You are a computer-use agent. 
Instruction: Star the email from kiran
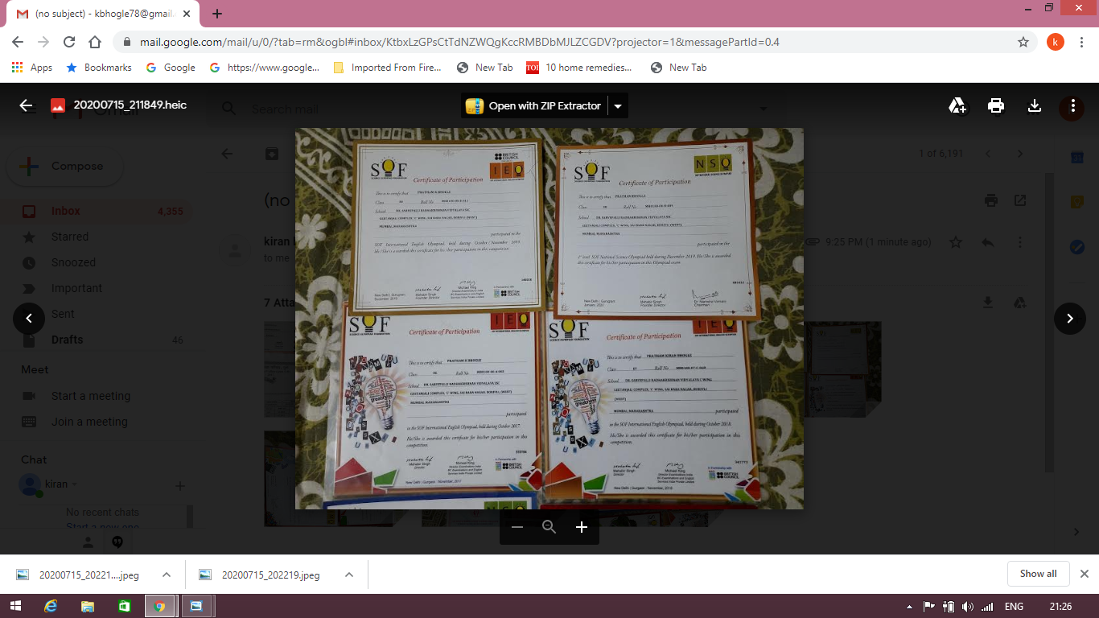click(956, 241)
